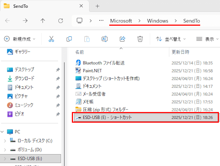This screenshot has width=220, height=166.
Task: Select PC in navigation tree
Action: 17,132
